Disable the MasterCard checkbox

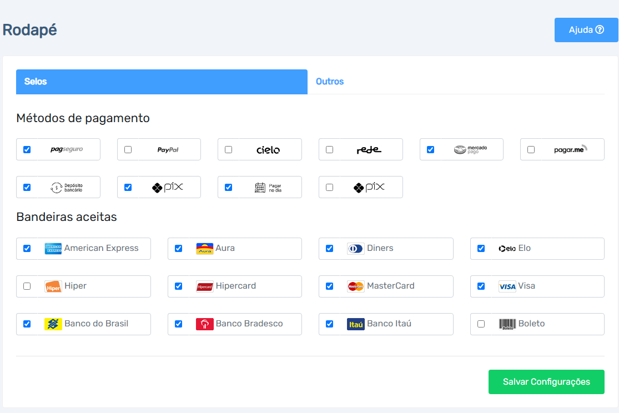(329, 286)
